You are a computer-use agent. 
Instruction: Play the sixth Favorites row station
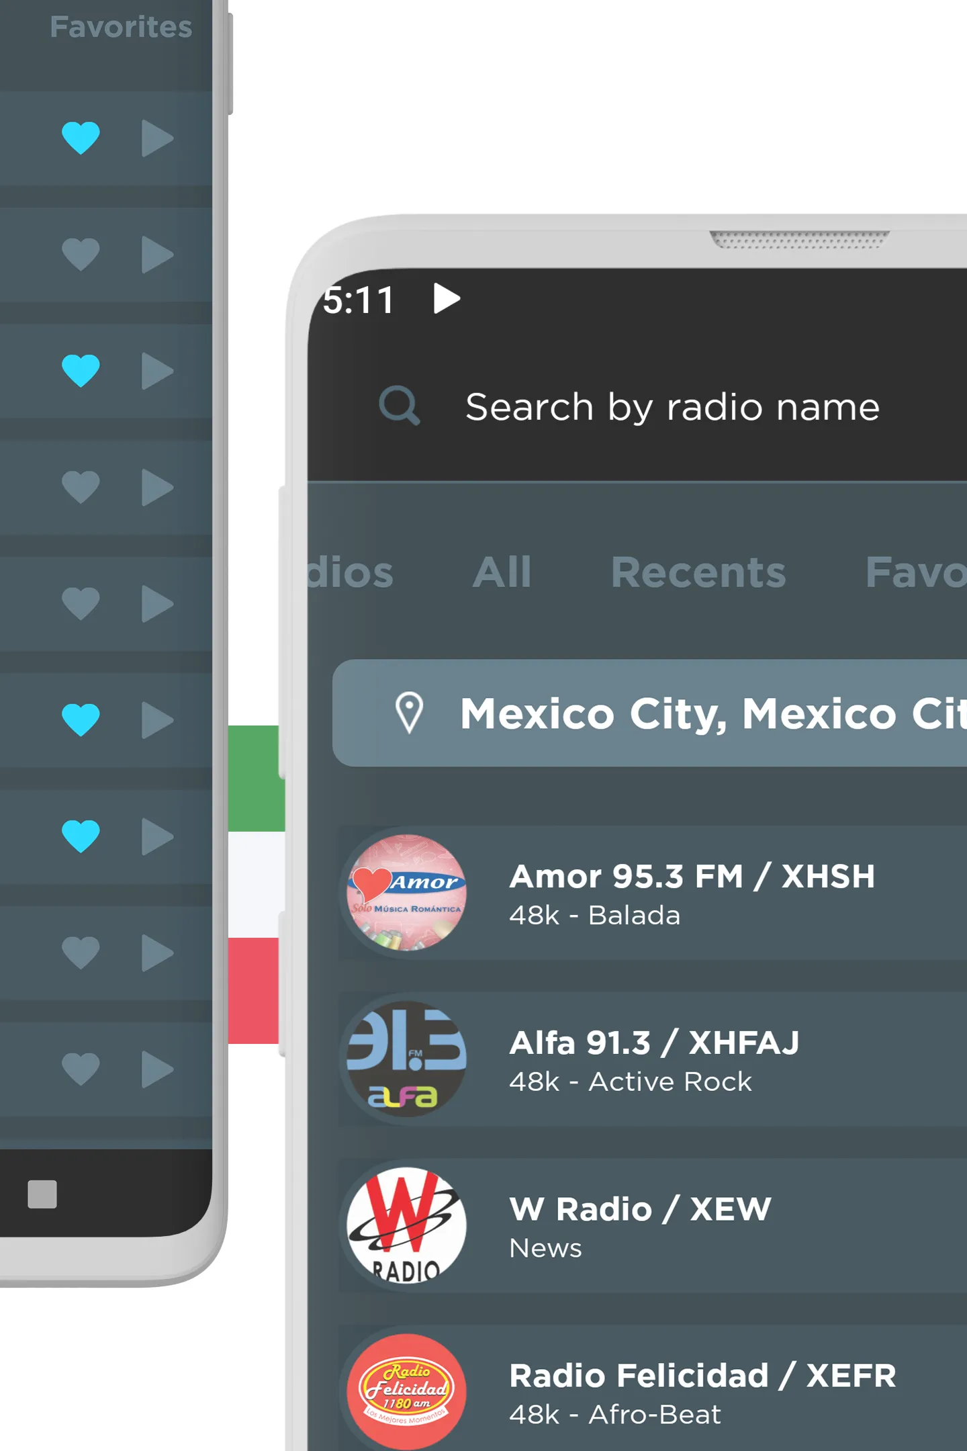158,720
